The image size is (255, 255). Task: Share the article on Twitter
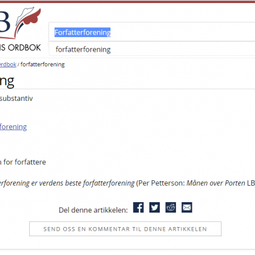click(x=155, y=208)
